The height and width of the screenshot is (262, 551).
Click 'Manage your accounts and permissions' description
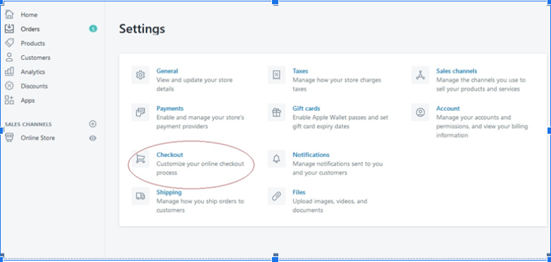[x=482, y=127]
